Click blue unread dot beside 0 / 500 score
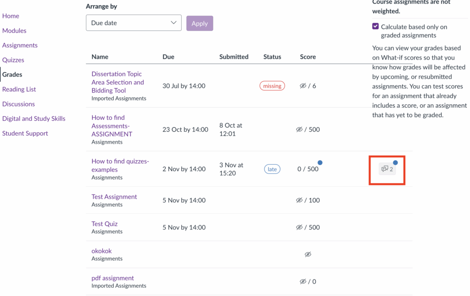The height and width of the screenshot is (296, 470). [x=320, y=163]
